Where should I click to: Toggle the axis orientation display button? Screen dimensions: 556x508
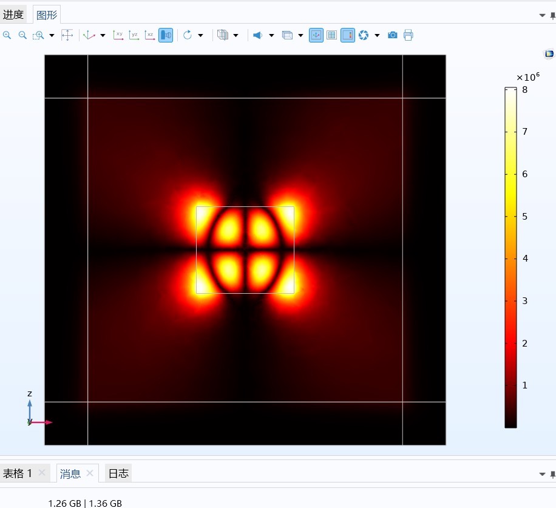tap(316, 35)
